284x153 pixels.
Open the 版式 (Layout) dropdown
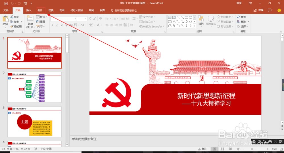click(x=42, y=17)
